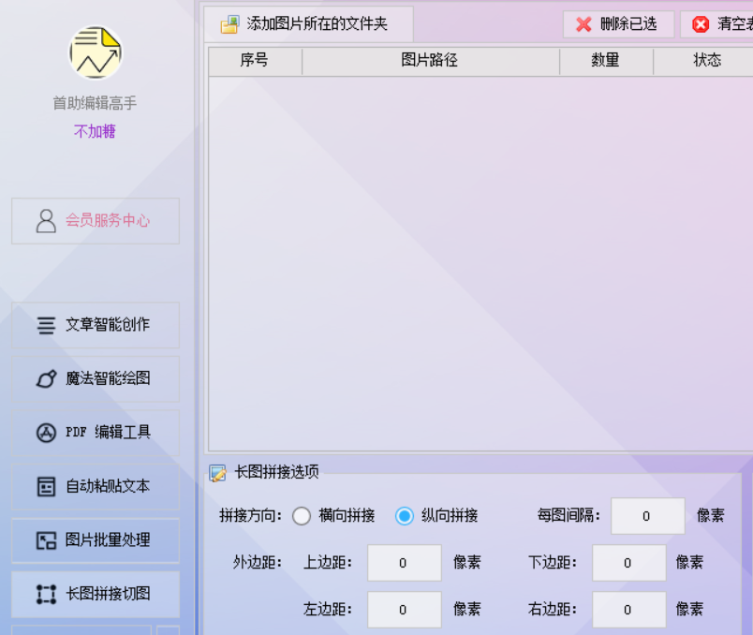This screenshot has width=753, height=635.
Task: Click the folder image icon on add-folder button
Action: point(230,24)
